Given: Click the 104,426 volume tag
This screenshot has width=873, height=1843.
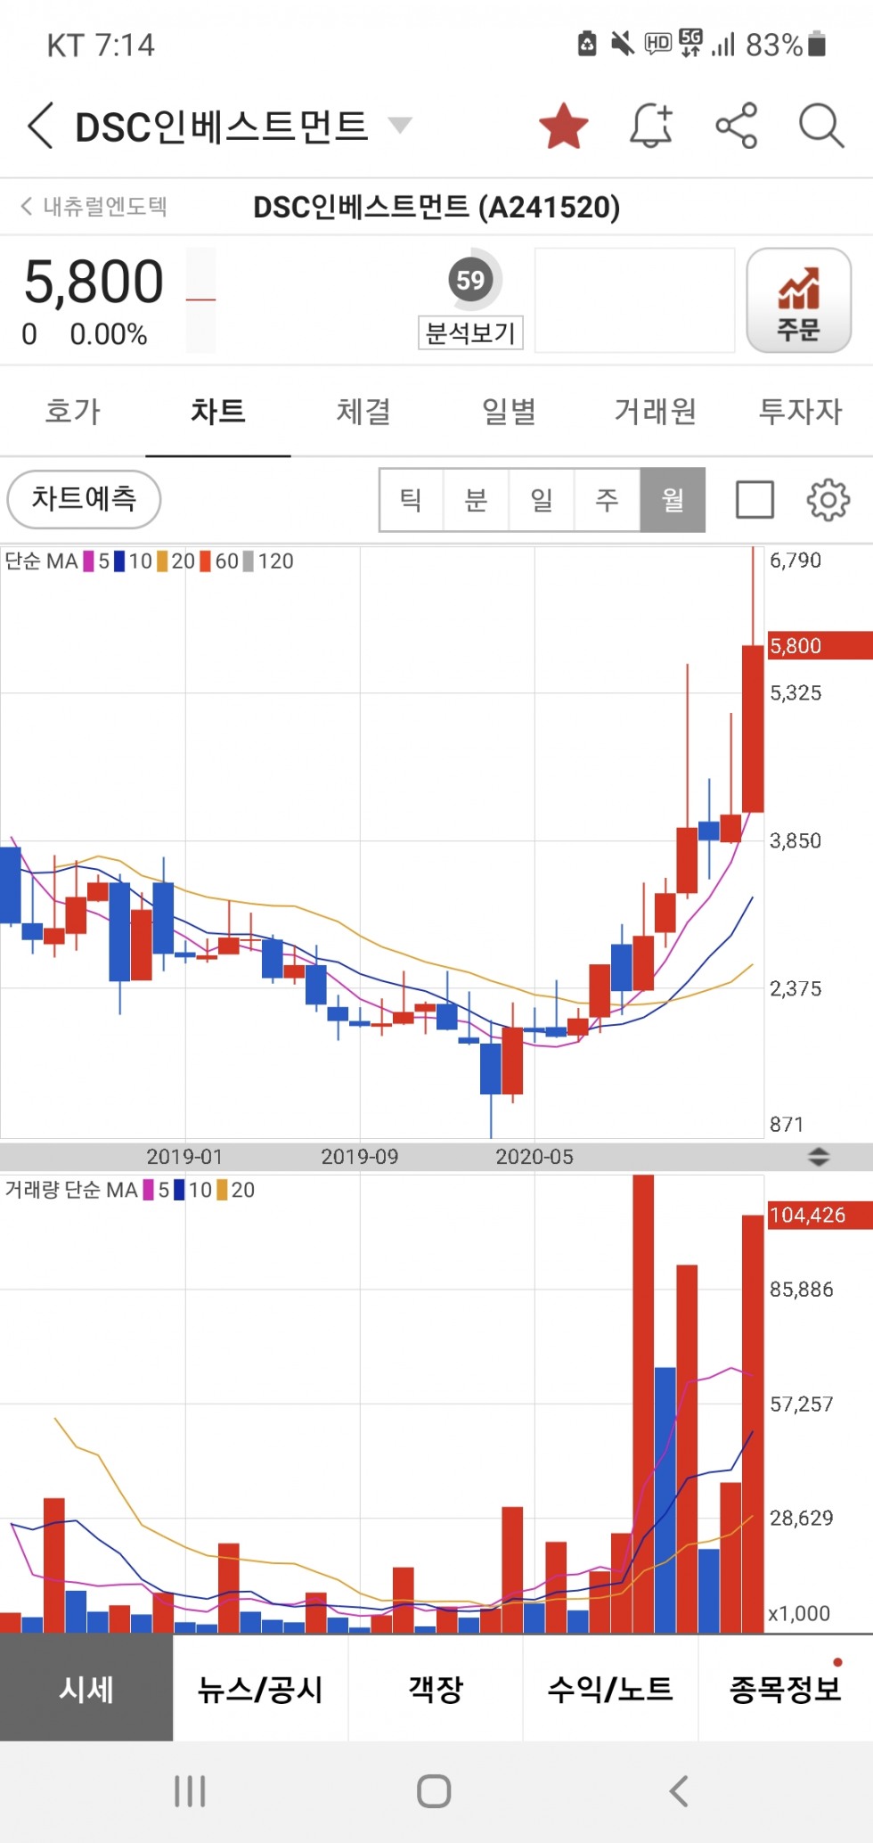Looking at the screenshot, I should [x=820, y=1215].
